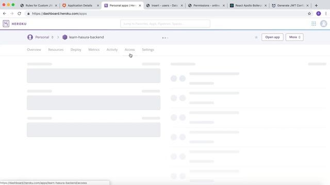Viewport: 330px width, 185px height.
Task: Open a new browser tab
Action: click(316, 6)
